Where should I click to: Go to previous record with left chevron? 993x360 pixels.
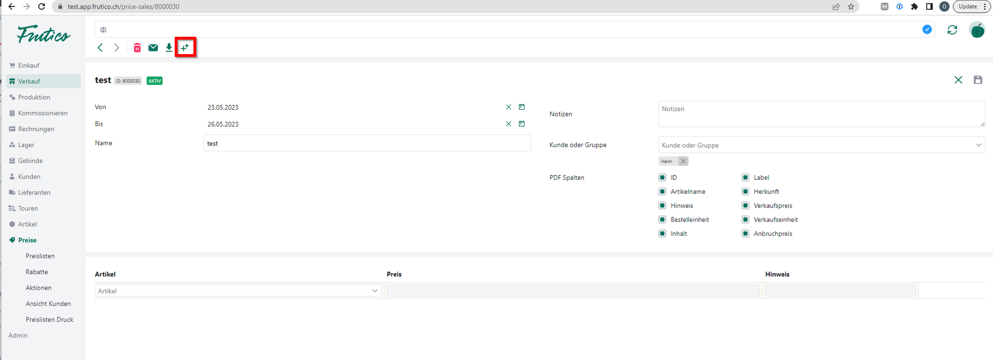(100, 48)
